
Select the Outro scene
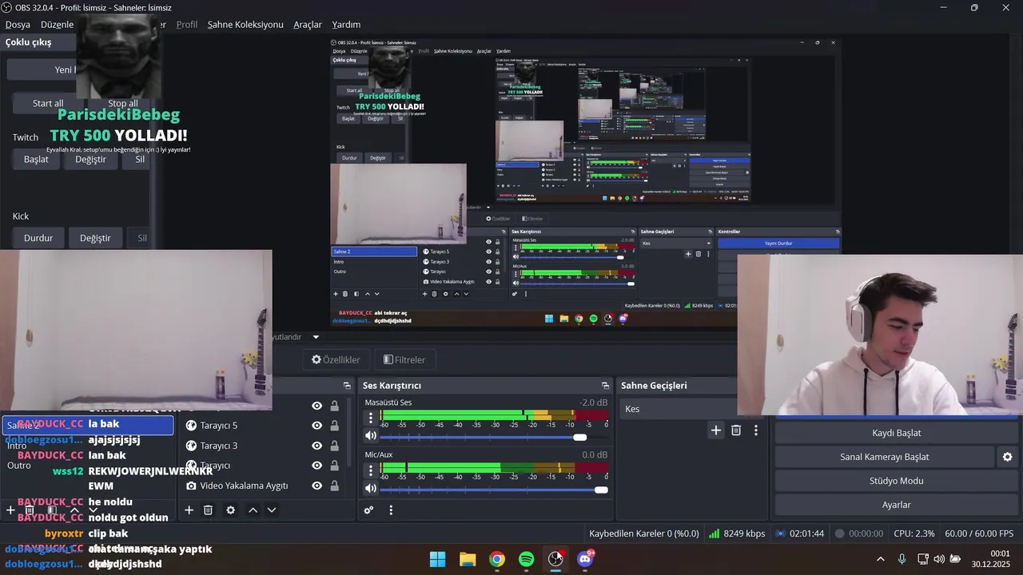[19, 466]
